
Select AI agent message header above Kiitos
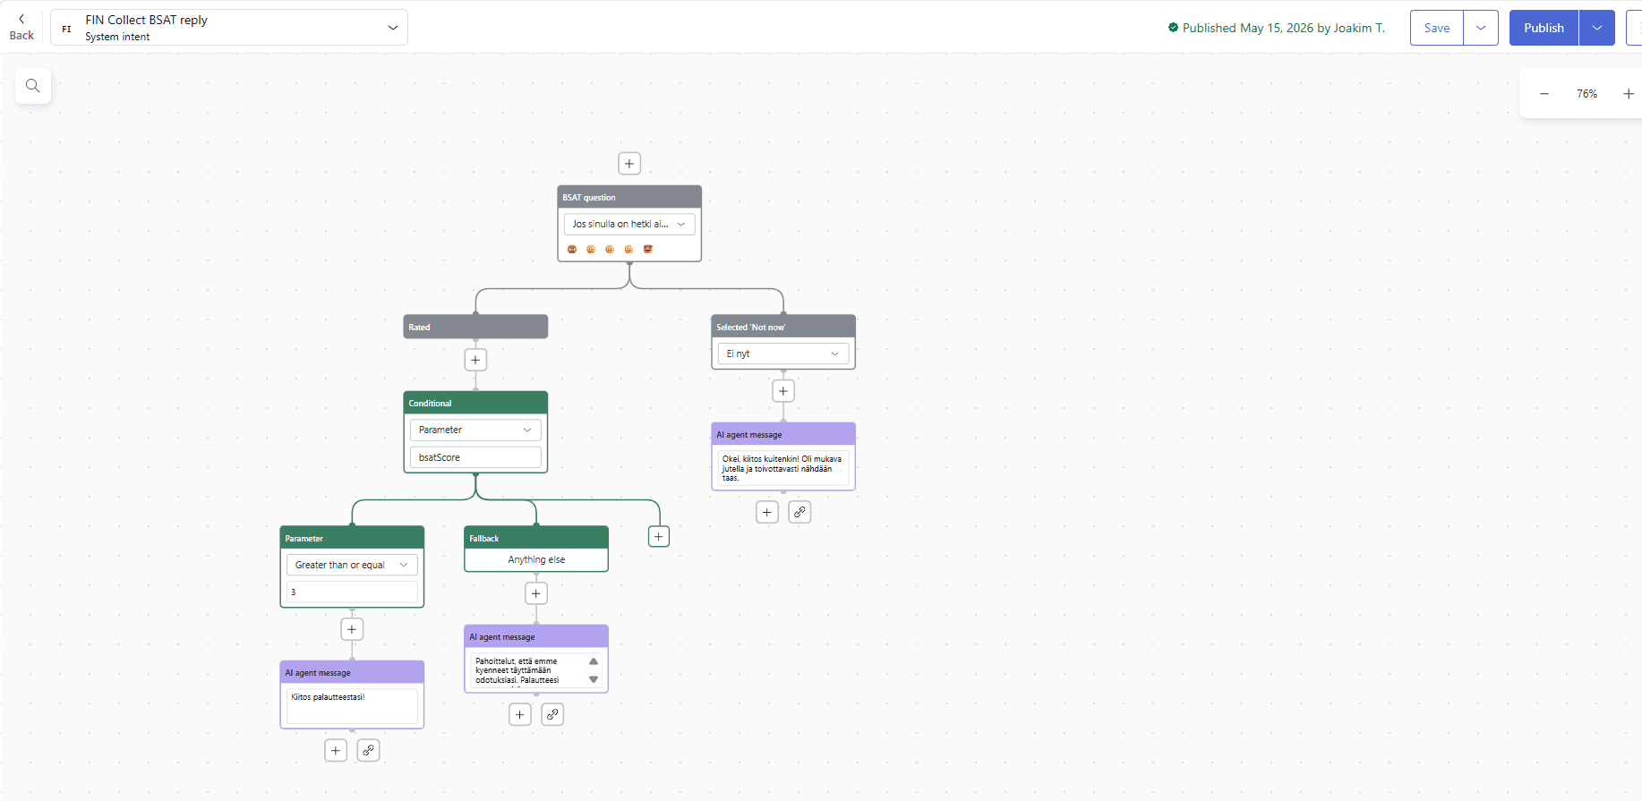[x=352, y=673]
